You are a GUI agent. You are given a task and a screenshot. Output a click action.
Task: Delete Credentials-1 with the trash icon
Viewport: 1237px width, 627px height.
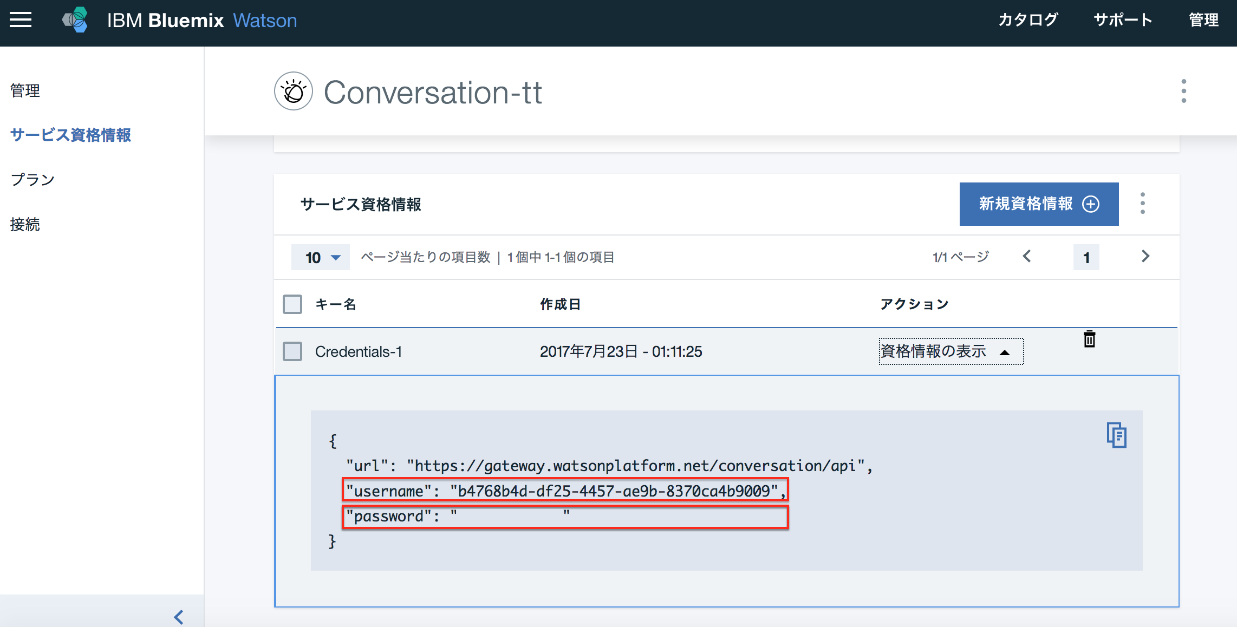tap(1090, 339)
